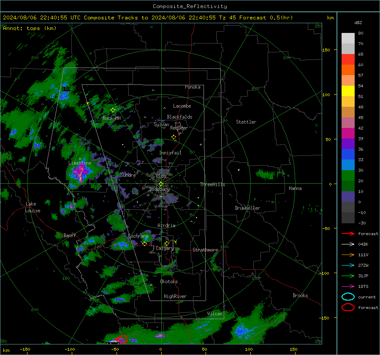Click the Hanna label
Viewport: 380px width, 355px height.
pos(295,189)
